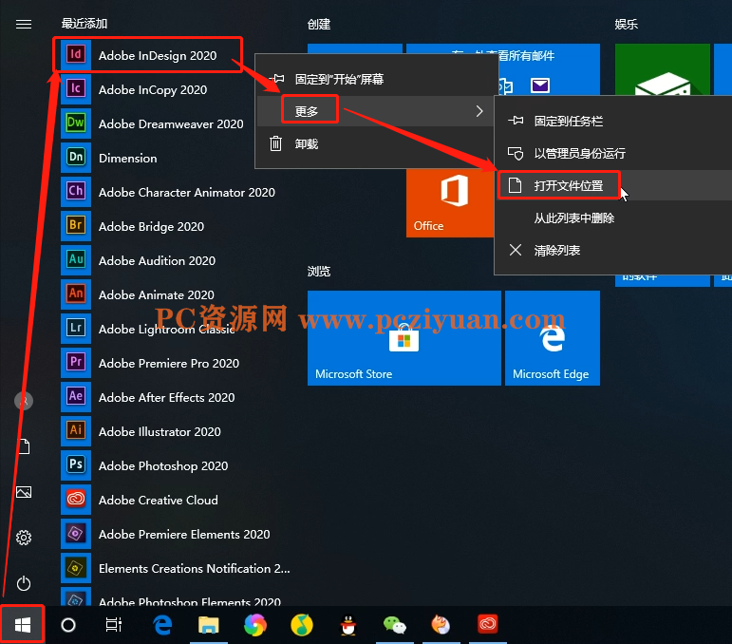Choose 从此列表中删除

(613, 218)
